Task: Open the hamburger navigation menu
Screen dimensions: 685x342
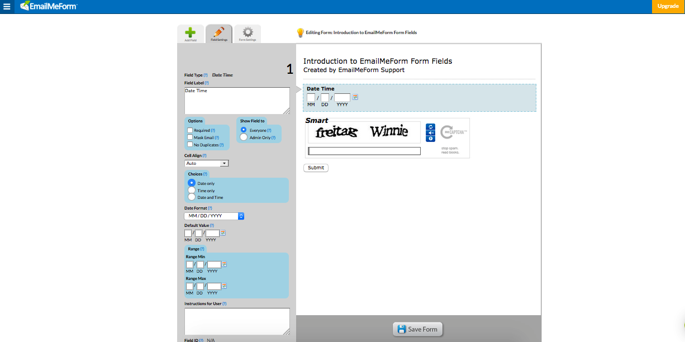Action: [x=7, y=6]
